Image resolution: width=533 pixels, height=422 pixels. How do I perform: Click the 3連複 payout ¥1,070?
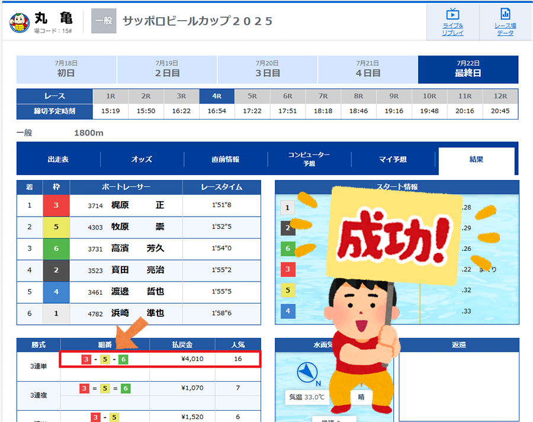pos(192,388)
